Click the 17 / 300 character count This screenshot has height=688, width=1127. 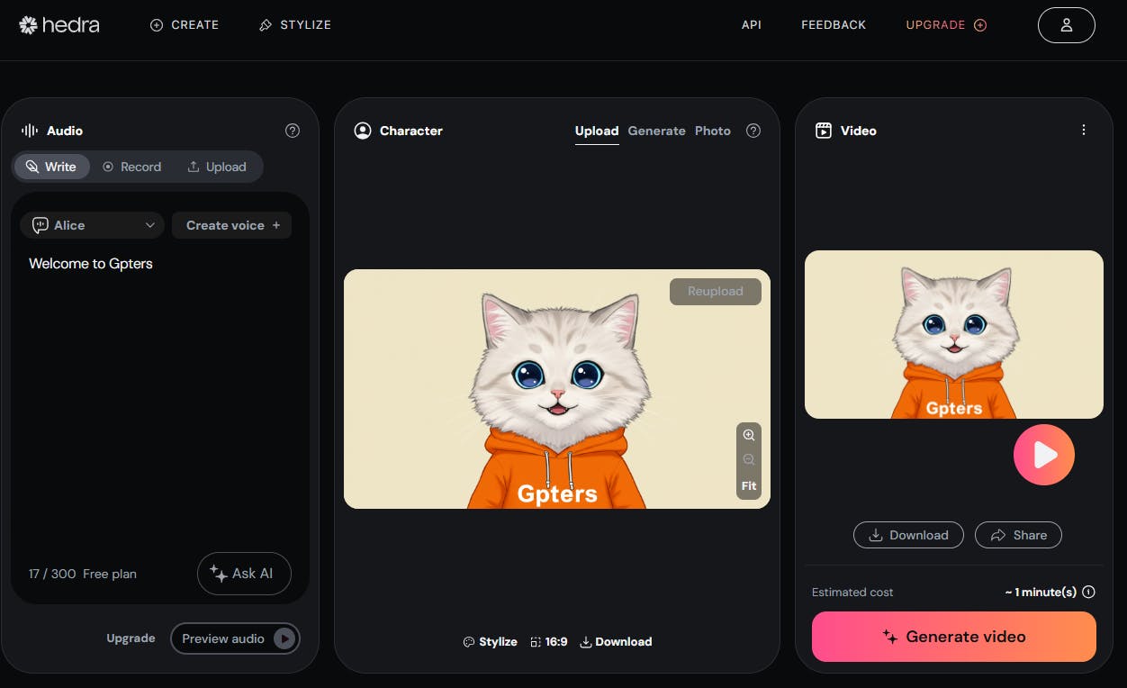pos(52,574)
